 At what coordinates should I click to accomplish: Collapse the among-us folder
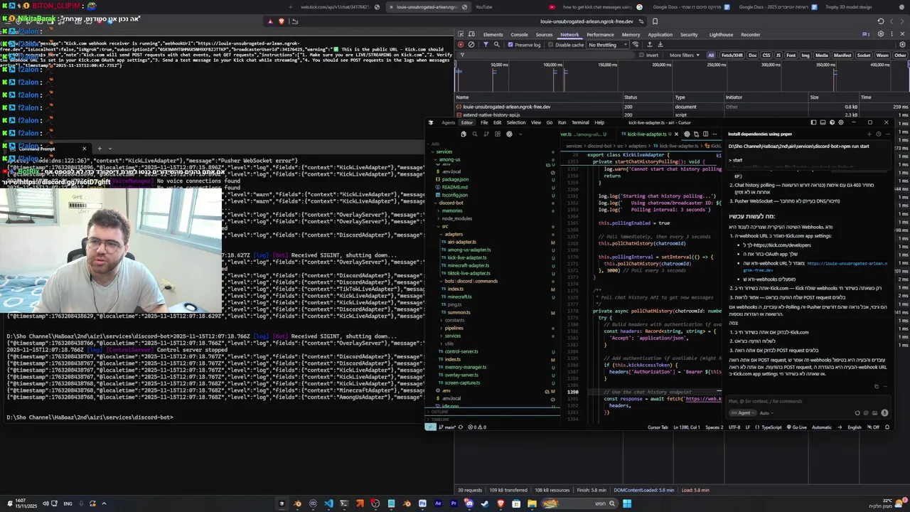pyautogui.click(x=449, y=159)
